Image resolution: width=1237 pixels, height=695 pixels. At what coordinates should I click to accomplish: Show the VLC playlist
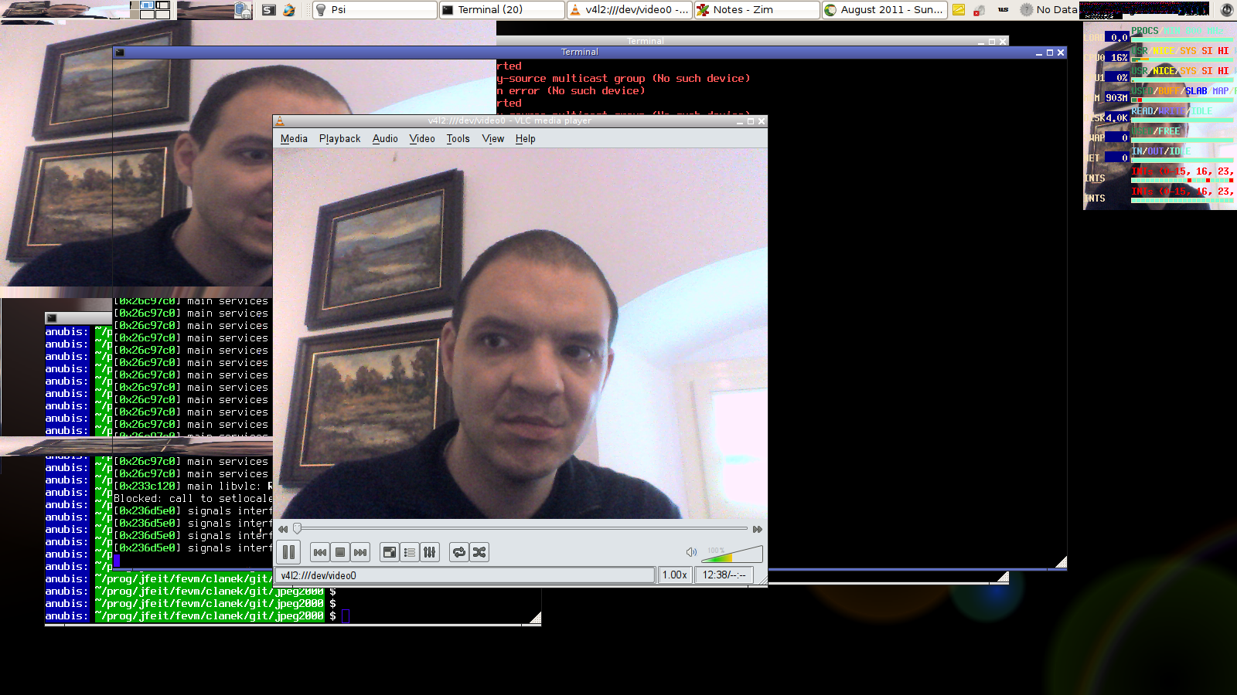tap(410, 552)
